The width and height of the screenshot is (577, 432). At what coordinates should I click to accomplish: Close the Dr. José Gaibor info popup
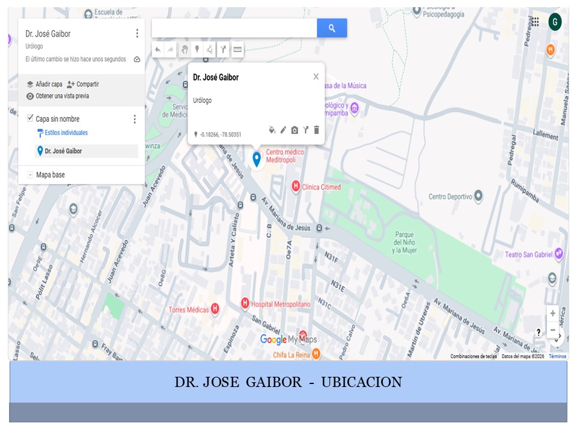(x=316, y=76)
